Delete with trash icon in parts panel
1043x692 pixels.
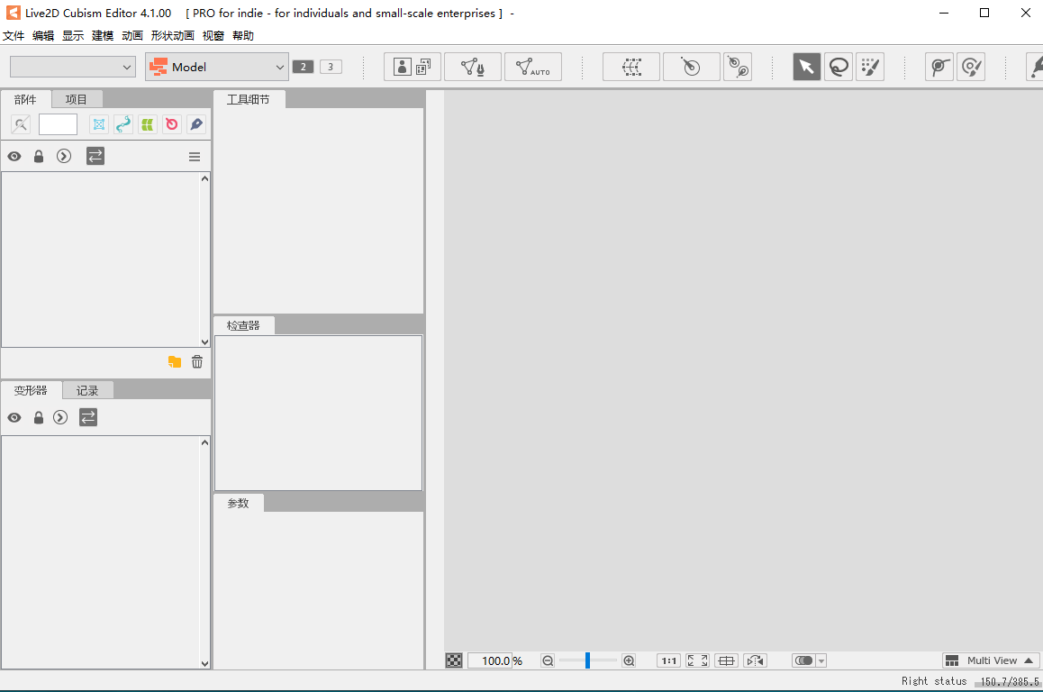click(x=197, y=362)
